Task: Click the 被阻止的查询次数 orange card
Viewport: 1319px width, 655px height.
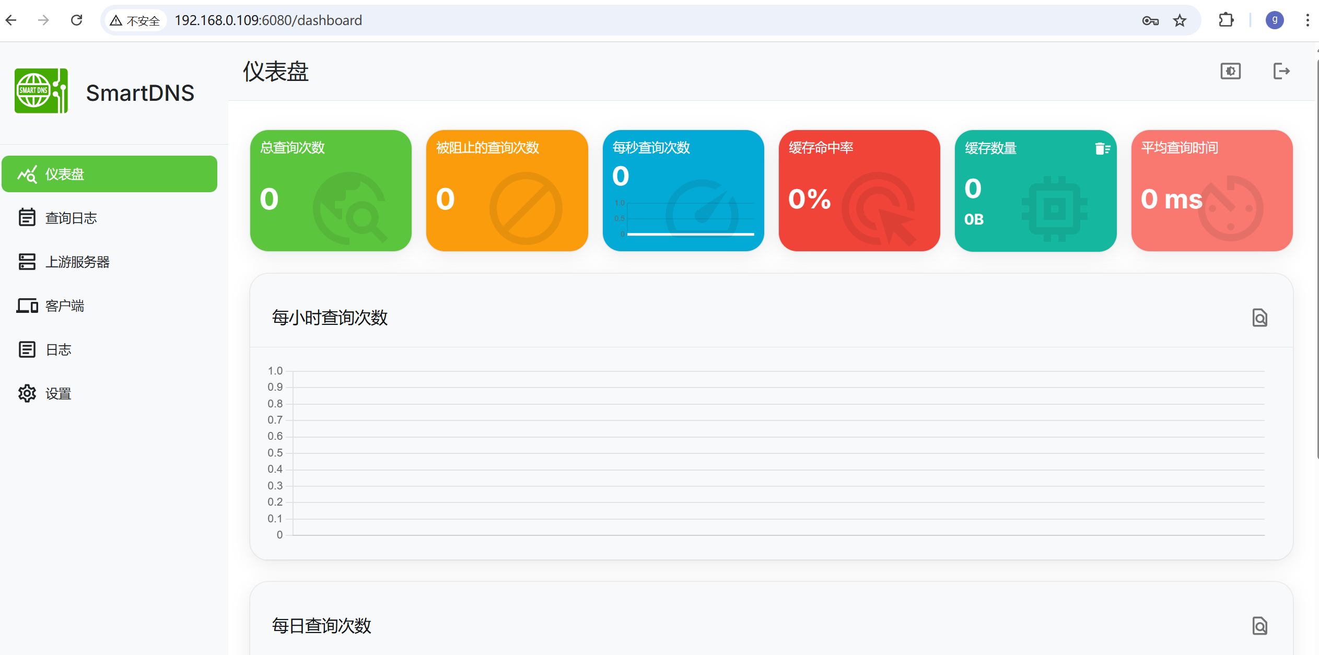Action: (507, 191)
